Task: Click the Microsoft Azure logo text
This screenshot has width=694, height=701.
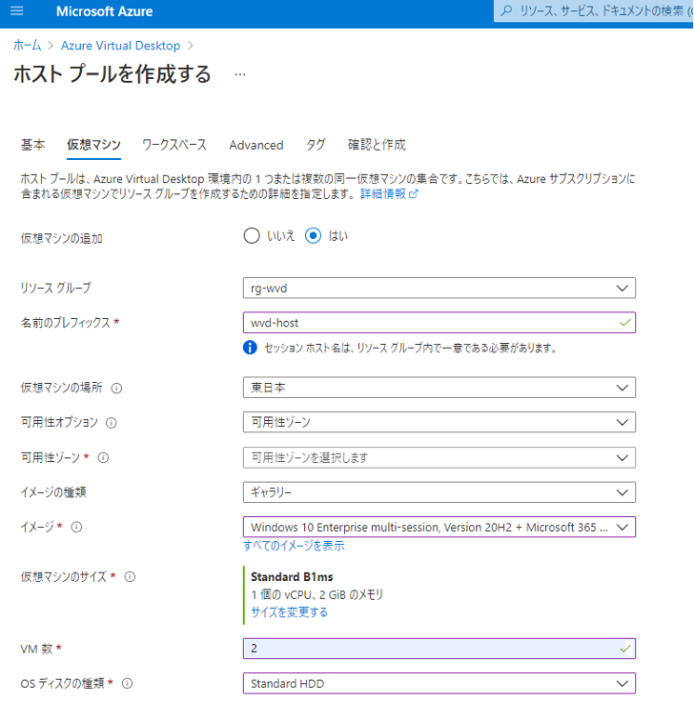Action: click(104, 11)
